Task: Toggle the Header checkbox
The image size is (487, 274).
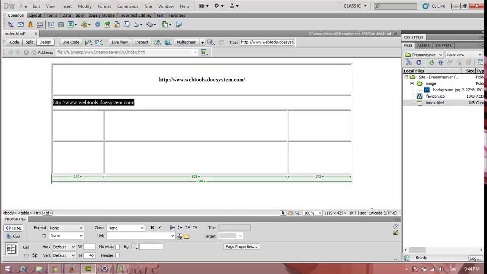Action: click(117, 255)
